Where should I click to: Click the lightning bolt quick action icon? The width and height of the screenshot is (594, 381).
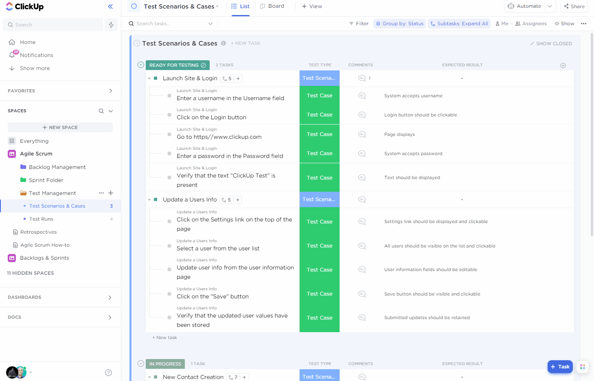click(111, 25)
